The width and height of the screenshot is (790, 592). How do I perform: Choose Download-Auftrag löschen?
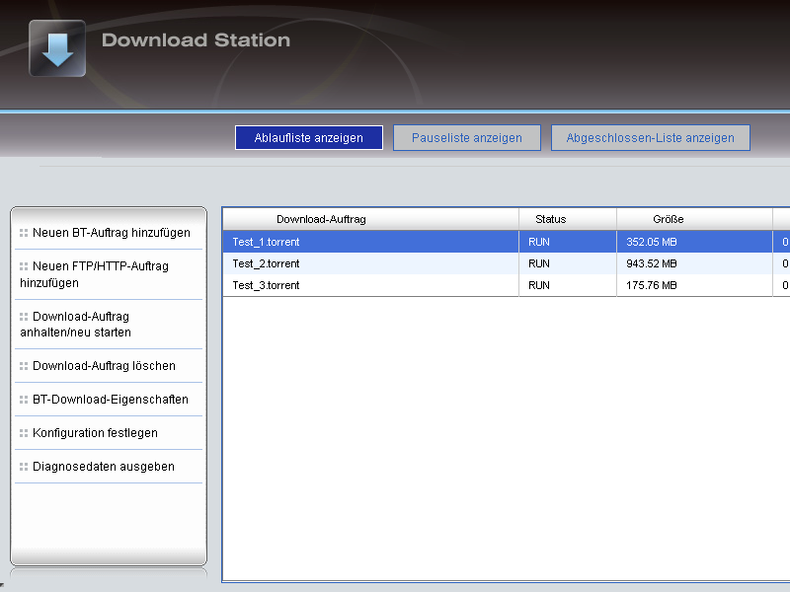[104, 366]
